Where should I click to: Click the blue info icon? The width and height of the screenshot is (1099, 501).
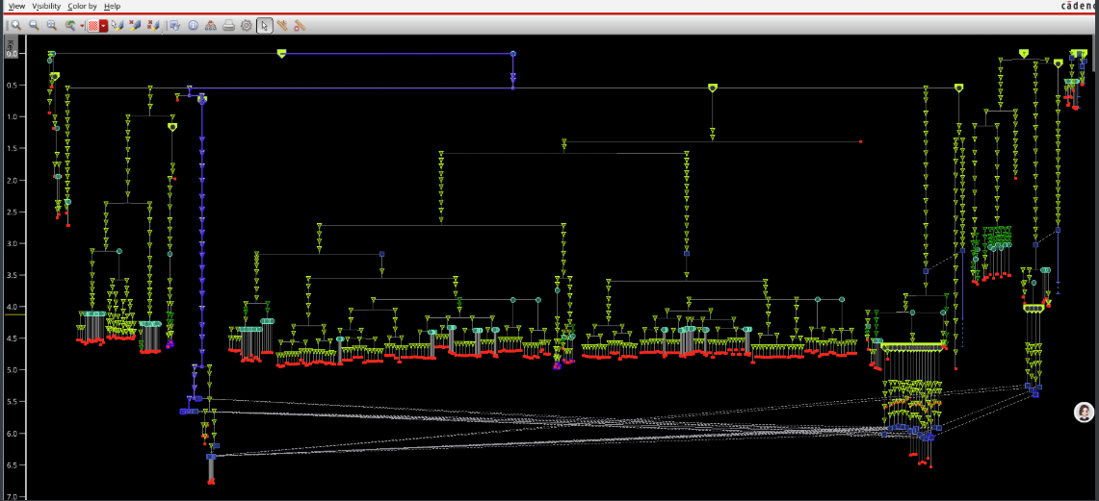[194, 25]
